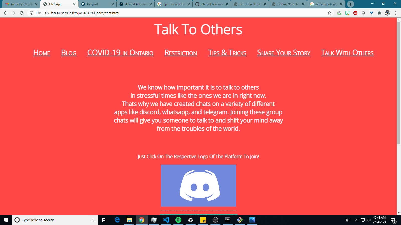Viewport: 401px width, 225px height.
Task: Open the Git taskbar icon
Action: coord(240,220)
